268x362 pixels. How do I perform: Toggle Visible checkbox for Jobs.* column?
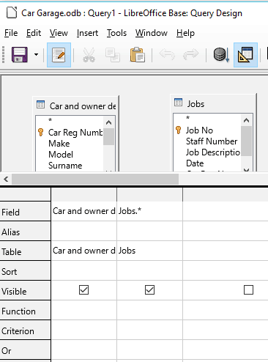(x=149, y=290)
